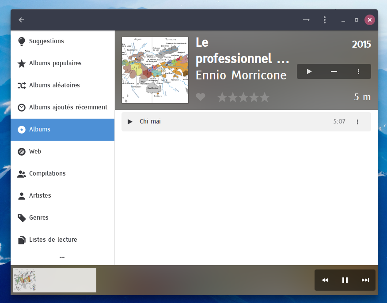The width and height of the screenshot is (387, 303).
Task: Expand sidebar overflow with ellipsis
Action: pos(62,257)
